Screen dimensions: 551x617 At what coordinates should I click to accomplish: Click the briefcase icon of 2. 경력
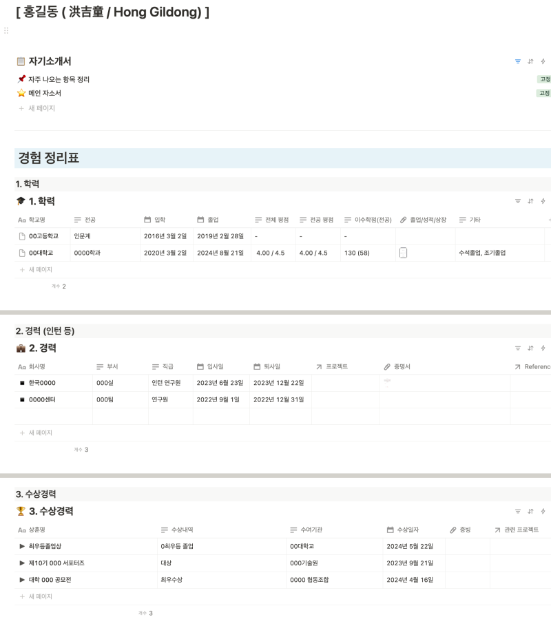coord(21,348)
